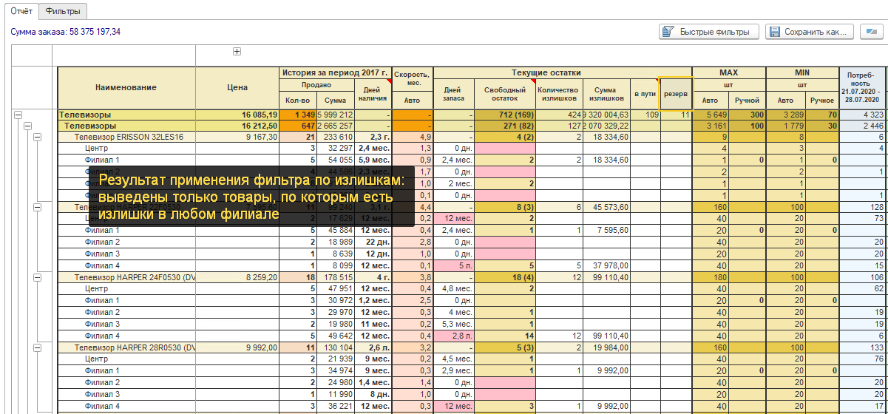The width and height of the screenshot is (888, 414).
Task: Click the order total 58 375 197,34
Action: point(95,32)
